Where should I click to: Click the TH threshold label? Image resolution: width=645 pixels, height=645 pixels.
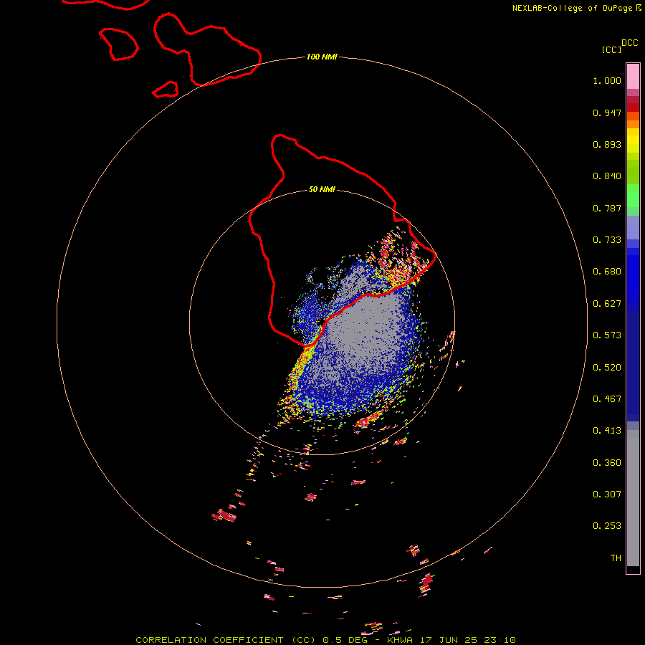pyautogui.click(x=616, y=558)
